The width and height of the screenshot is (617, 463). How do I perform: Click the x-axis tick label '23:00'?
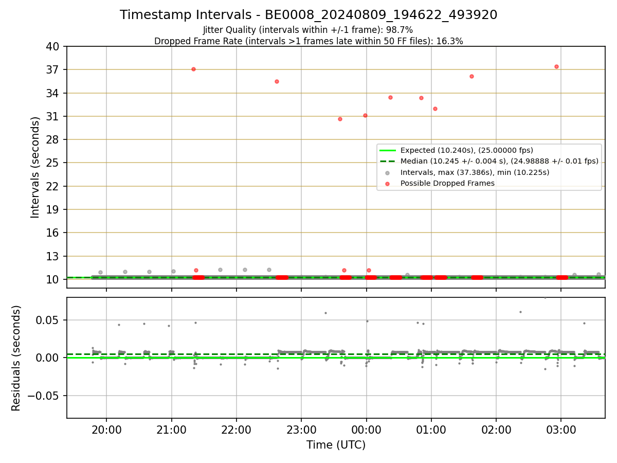tap(301, 429)
